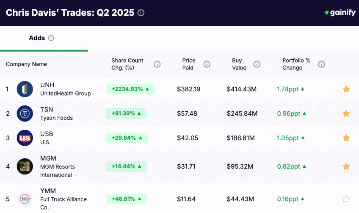Click the USB bank logo icon
Image resolution: width=359 pixels, height=213 pixels.
coord(25,138)
